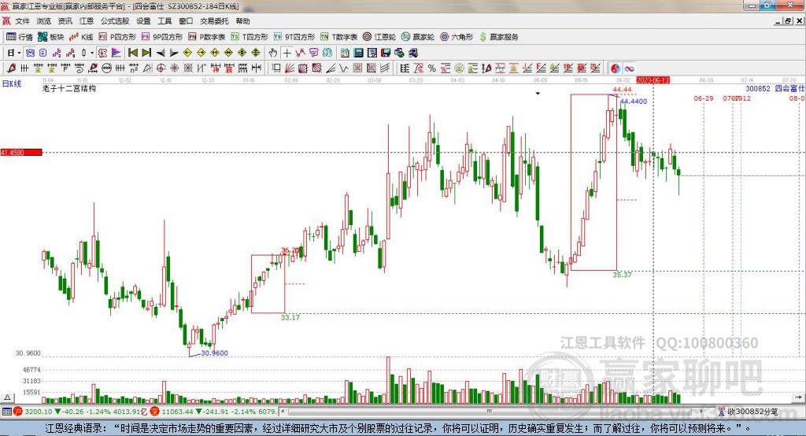
Task: Click the calculator icon in toolbar
Action: pyautogui.click(x=359, y=53)
